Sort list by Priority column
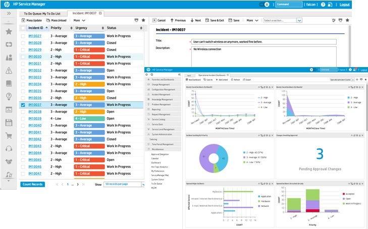This screenshot has width=368, height=229. [x=61, y=28]
